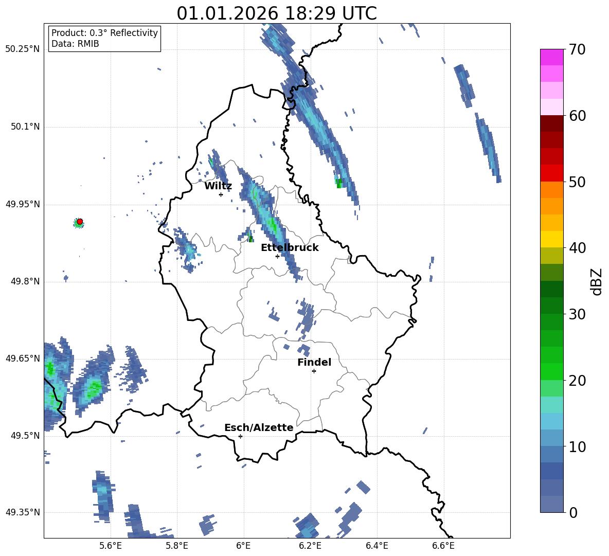Viewport: 609px width, 556px height.
Task: Click the 50 colorbar tick label
Action: [578, 182]
